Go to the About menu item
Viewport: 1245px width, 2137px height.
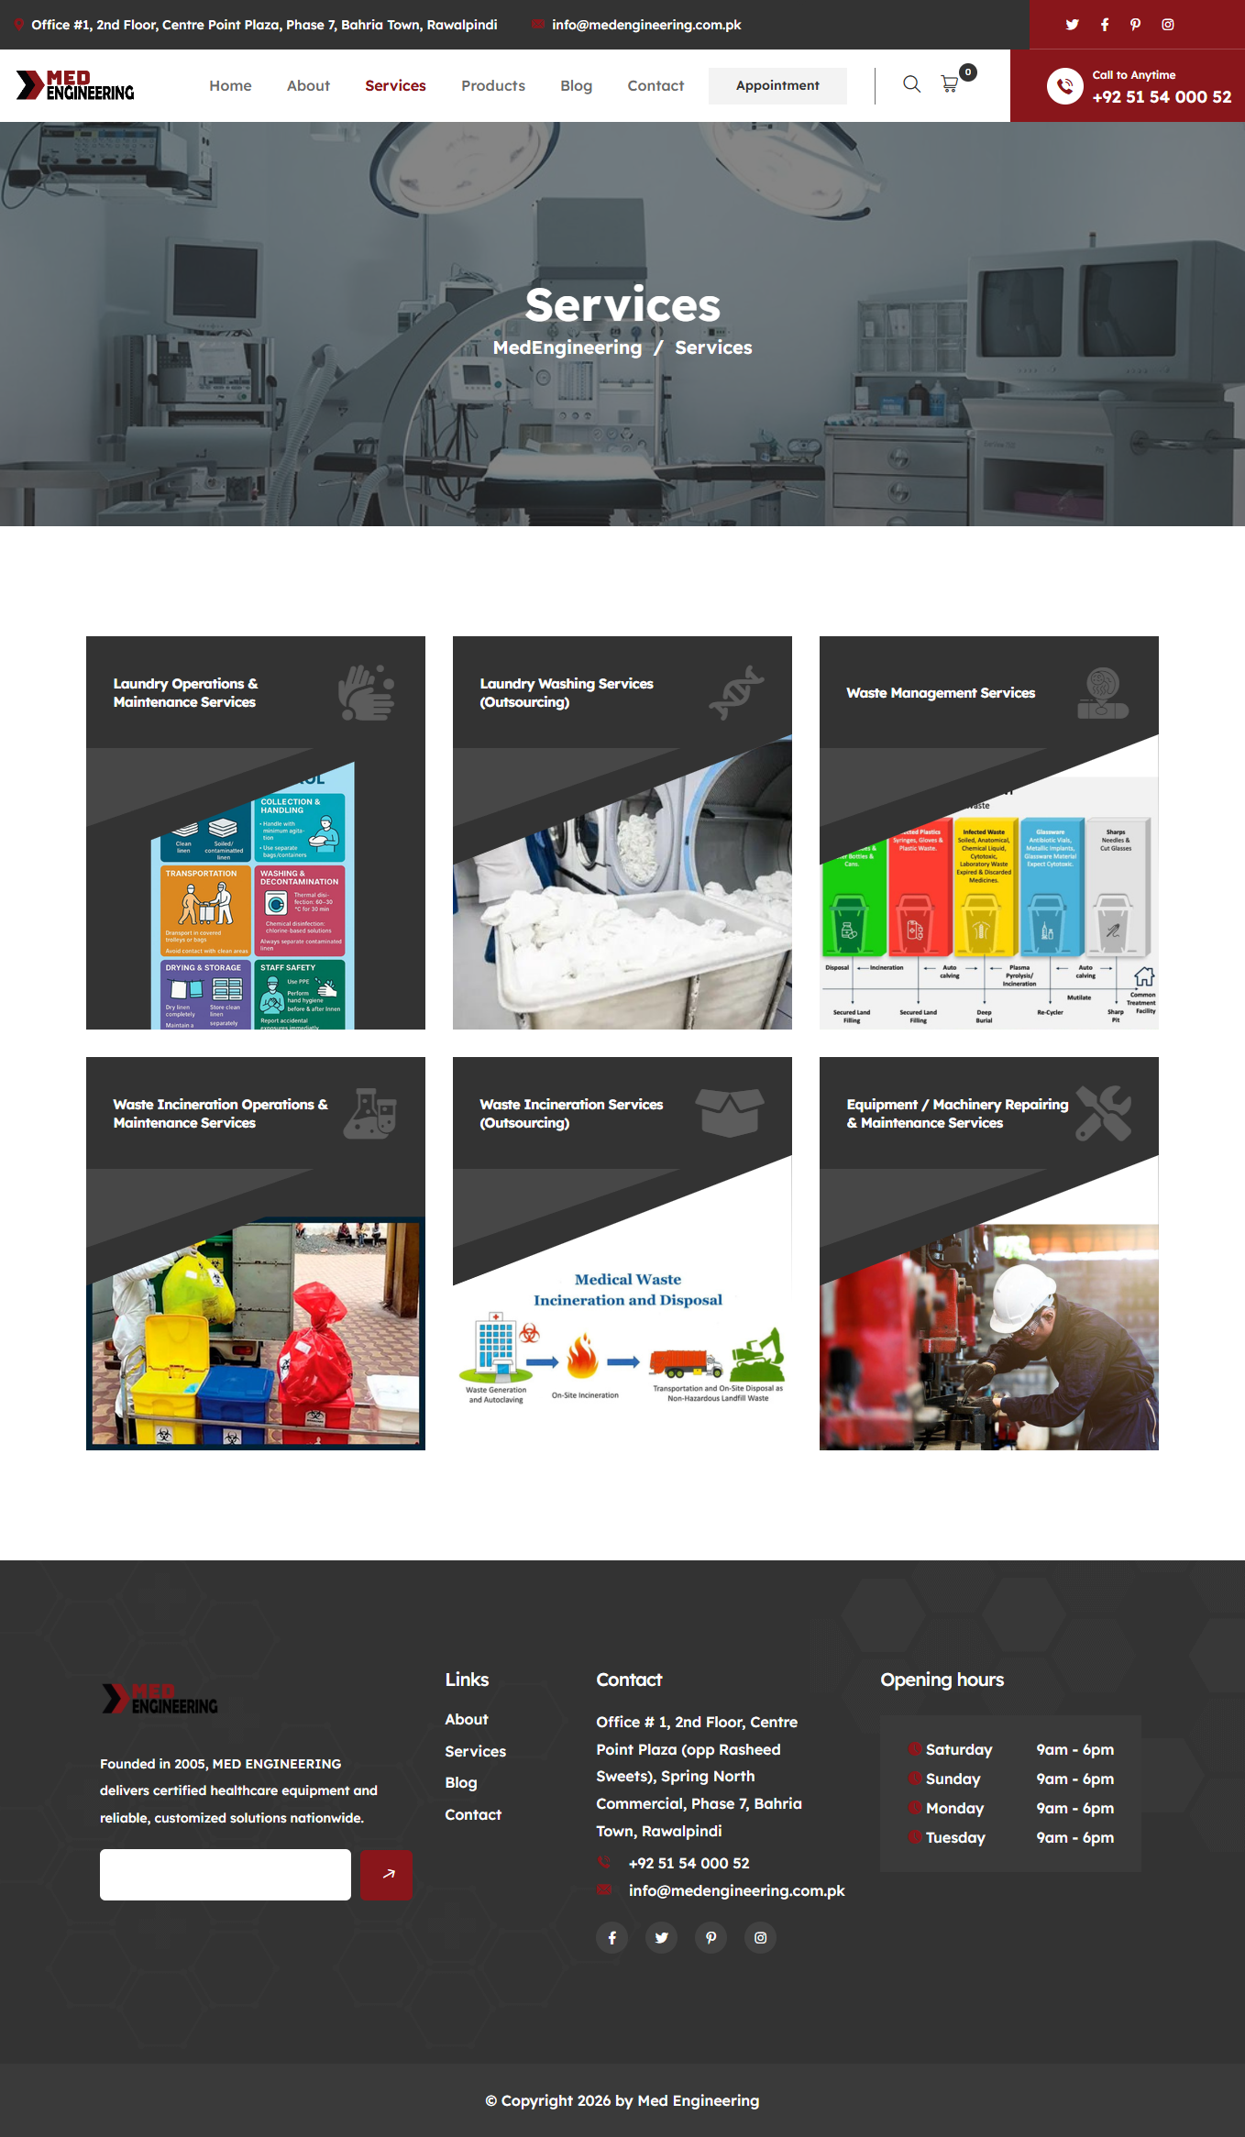tap(308, 85)
